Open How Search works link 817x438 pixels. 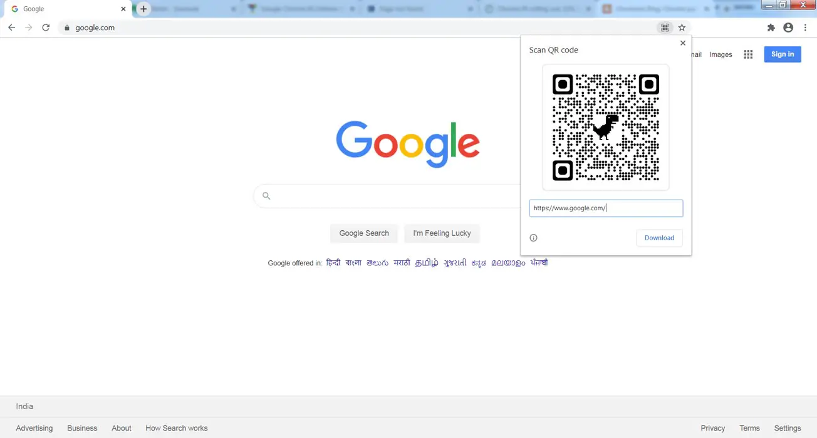pyautogui.click(x=177, y=429)
